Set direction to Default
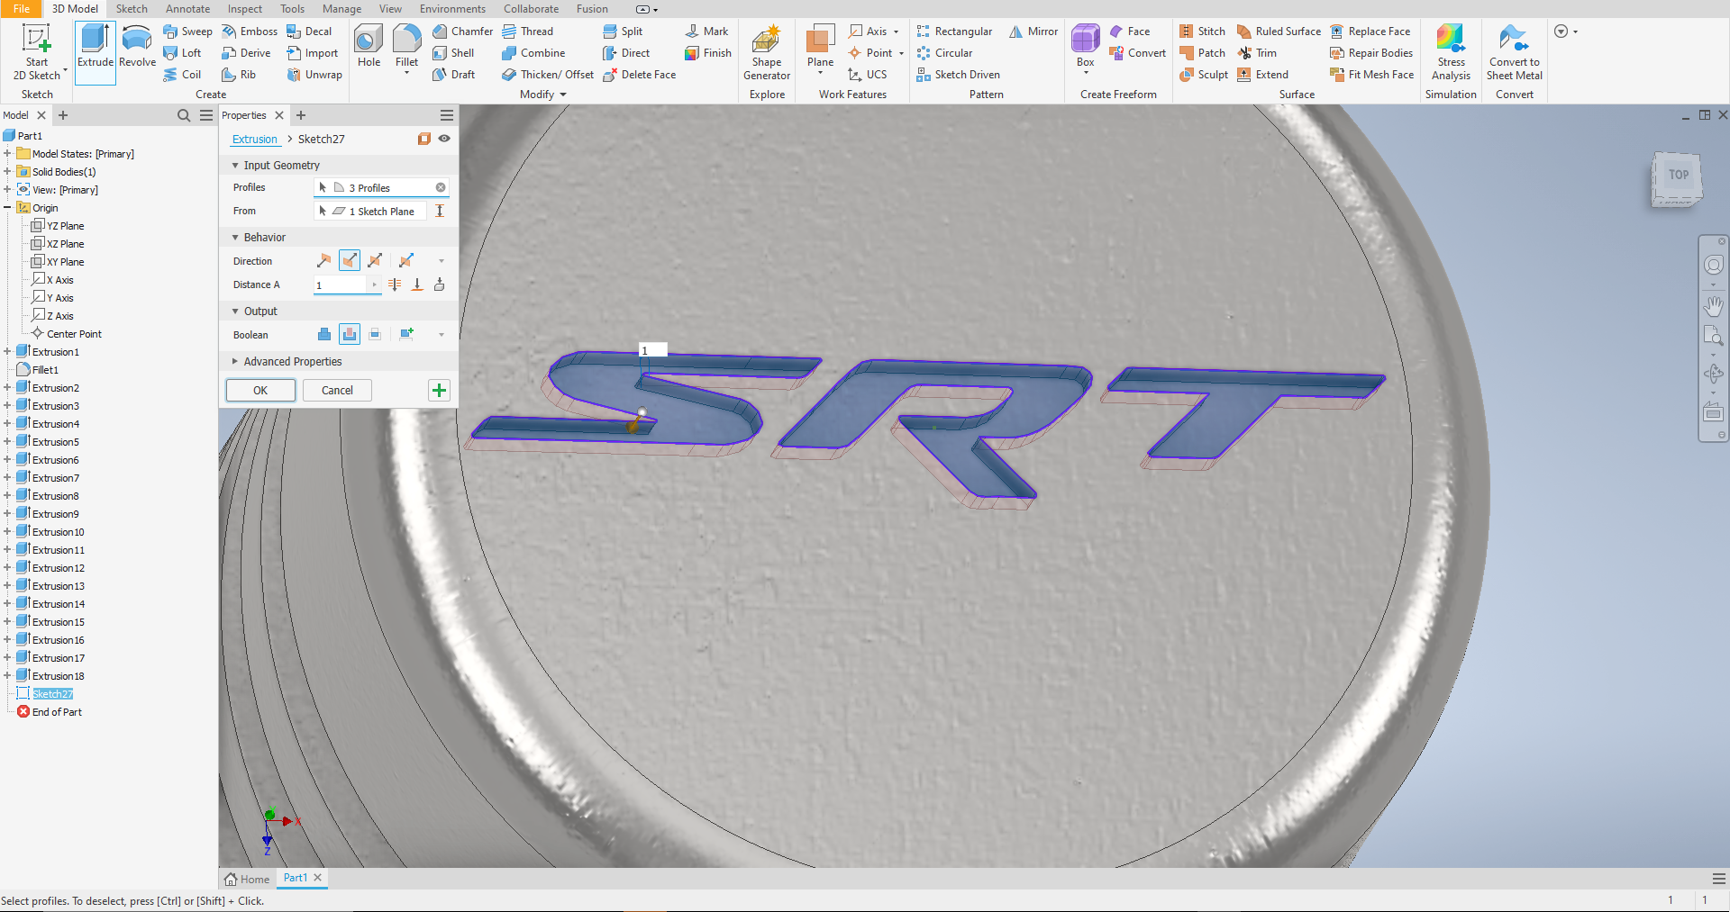The width and height of the screenshot is (1730, 912). (324, 260)
